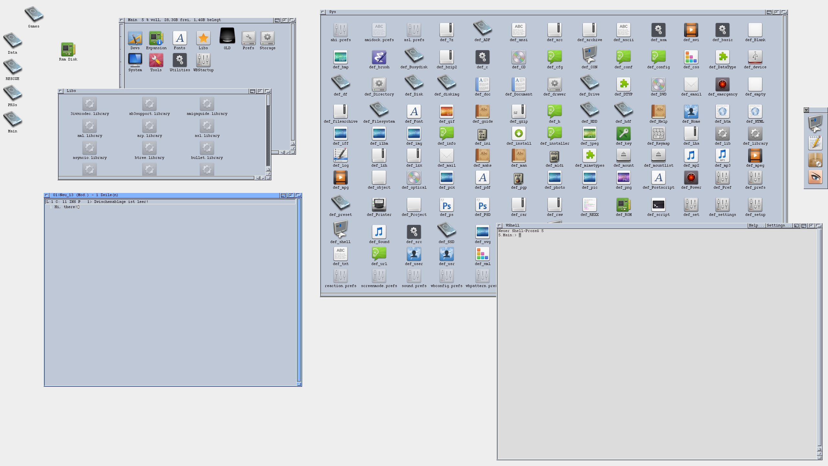This screenshot has height=466, width=828.
Task: Click in the editor text area
Action: click(x=170, y=291)
